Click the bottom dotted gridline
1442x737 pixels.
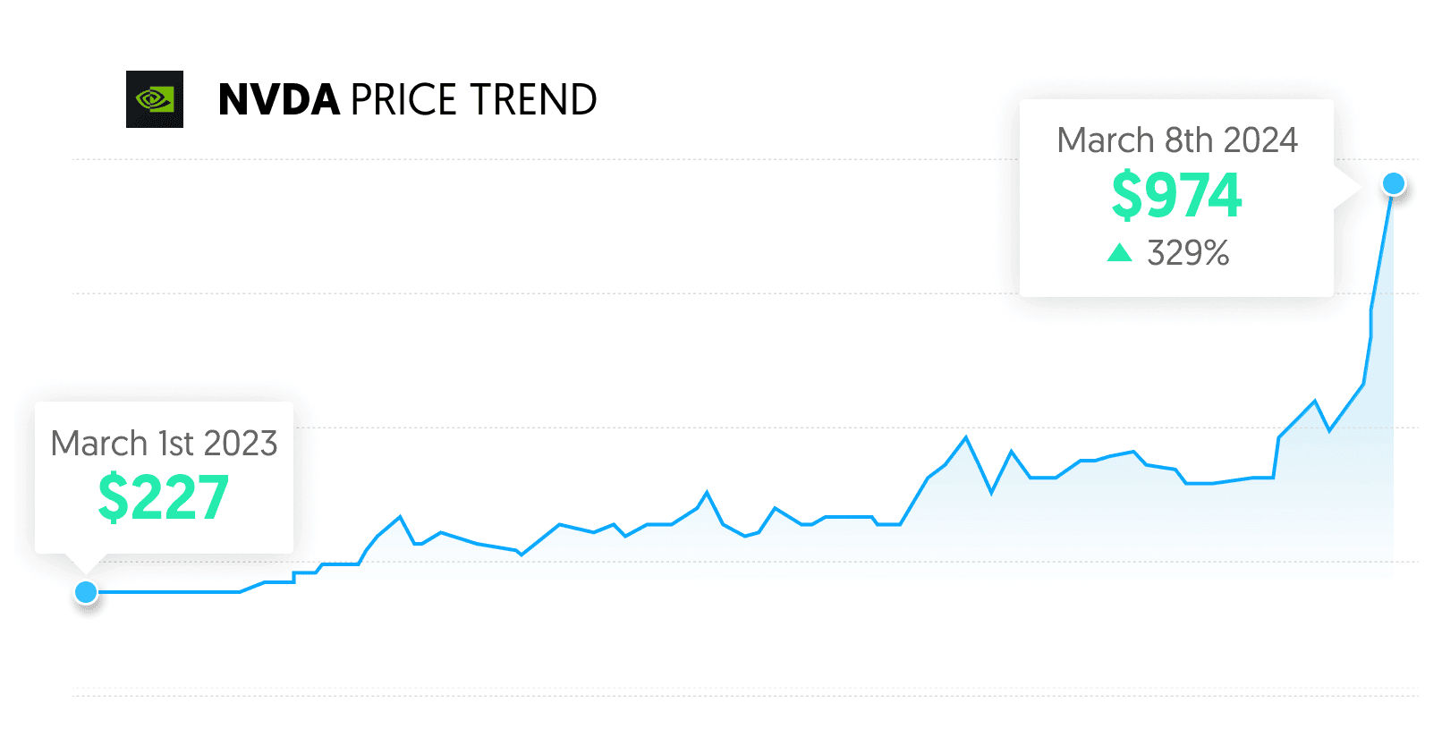(x=537, y=695)
